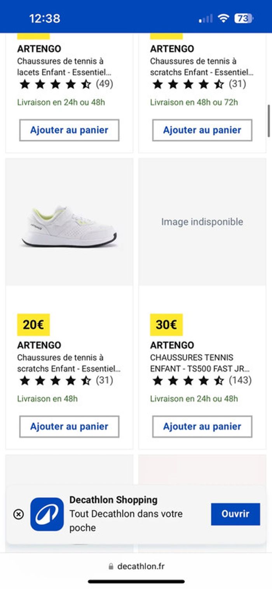
Task: Add top-left lace-up tennis shoes to cart
Action: tap(69, 130)
